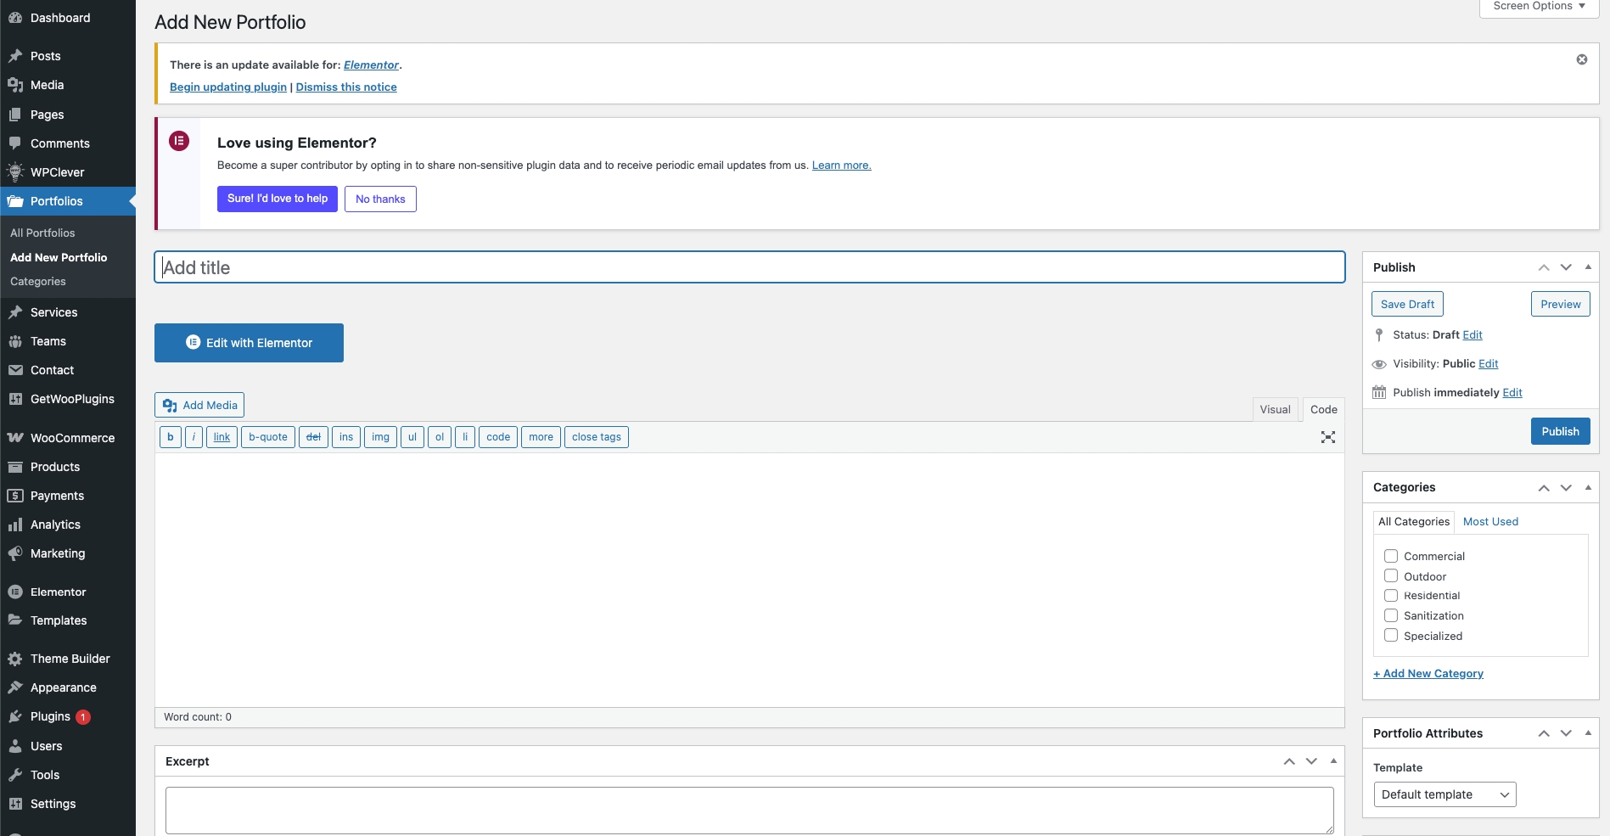Expand Screen Options panel
The image size is (1610, 836).
pos(1539,7)
